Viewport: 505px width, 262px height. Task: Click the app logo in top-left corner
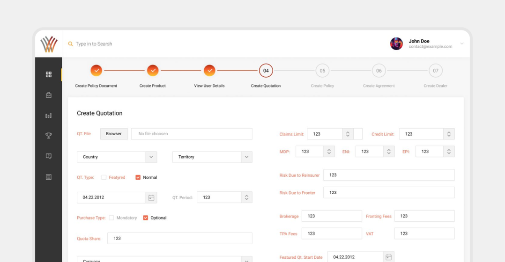pyautogui.click(x=48, y=44)
